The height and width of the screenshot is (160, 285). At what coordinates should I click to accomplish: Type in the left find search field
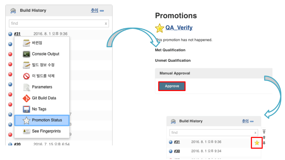click(x=57, y=23)
